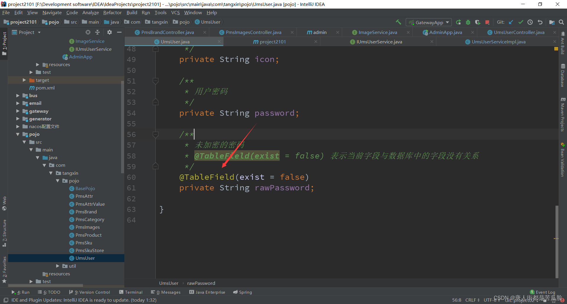Hide the Project panel with minus icon
This screenshot has height=304, width=567.
119,32
